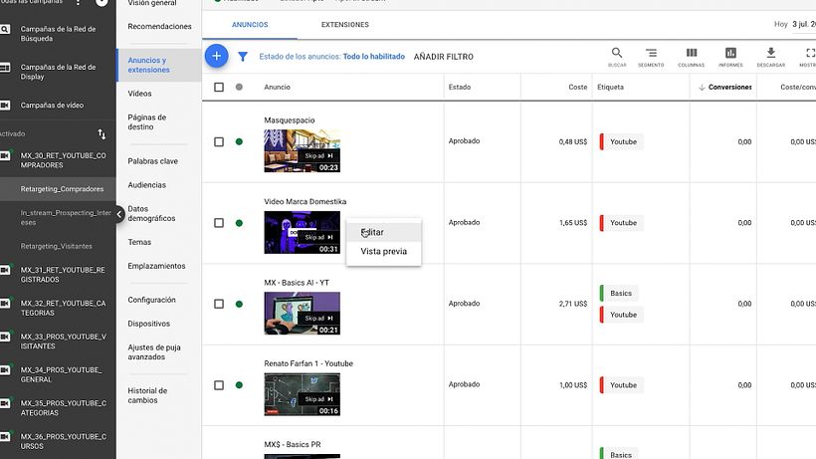Screen dimensions: 816x459
Task: Click the video camera icon for Campañas de vídeo
Action: coord(5,106)
